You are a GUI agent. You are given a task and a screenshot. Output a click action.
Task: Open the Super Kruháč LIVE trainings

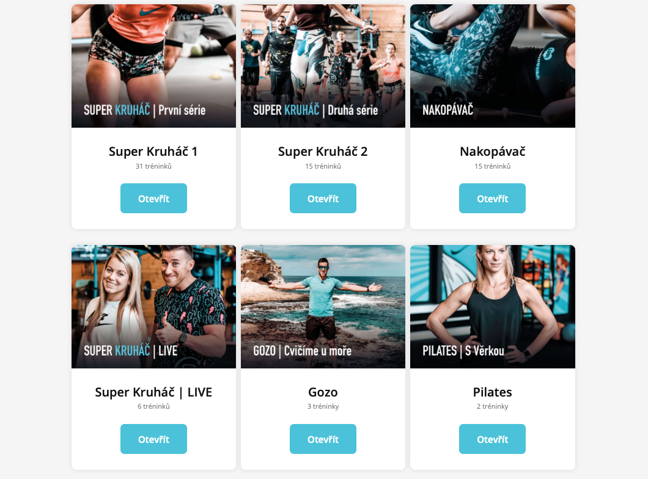153,439
